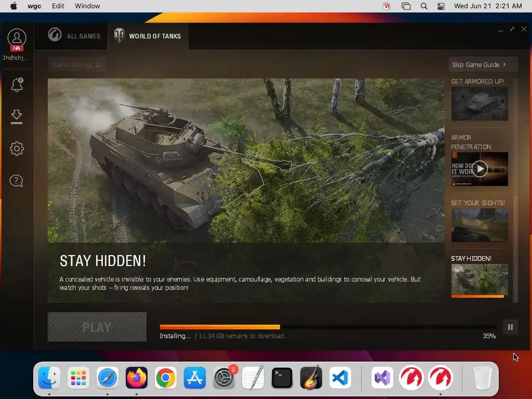The height and width of the screenshot is (399, 532).
Task: Open Safari from the dock
Action: pos(108,378)
